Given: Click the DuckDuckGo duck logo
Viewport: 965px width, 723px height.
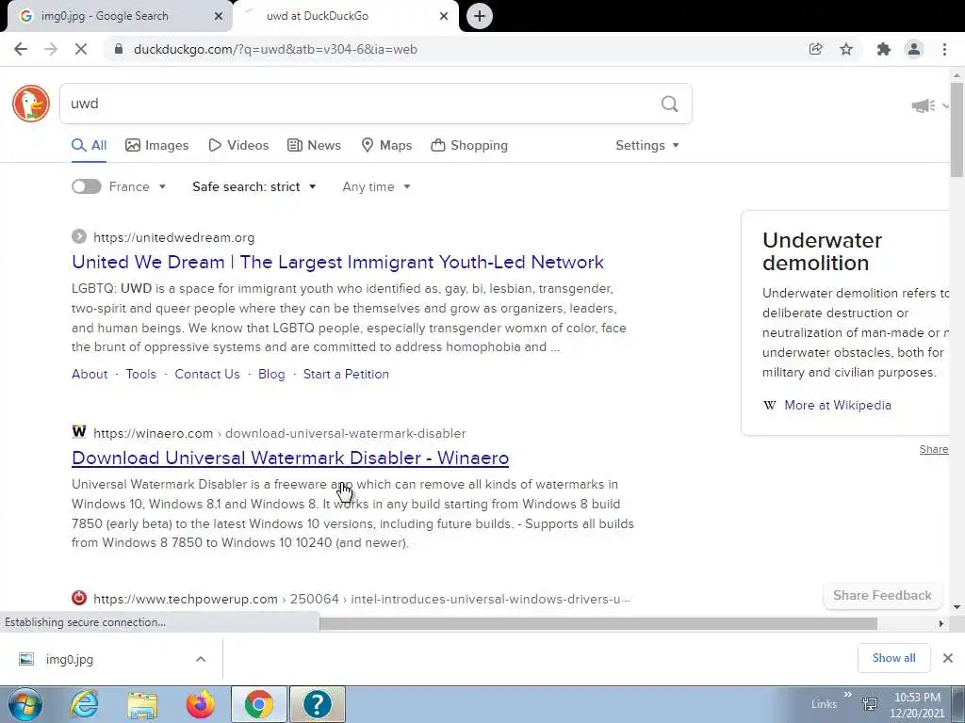Looking at the screenshot, I should click(31, 104).
